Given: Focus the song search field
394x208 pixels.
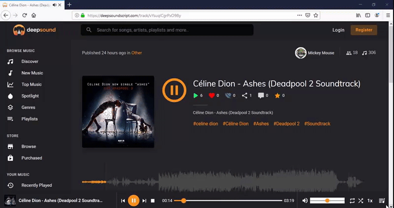Looking at the screenshot, I should coord(167,30).
